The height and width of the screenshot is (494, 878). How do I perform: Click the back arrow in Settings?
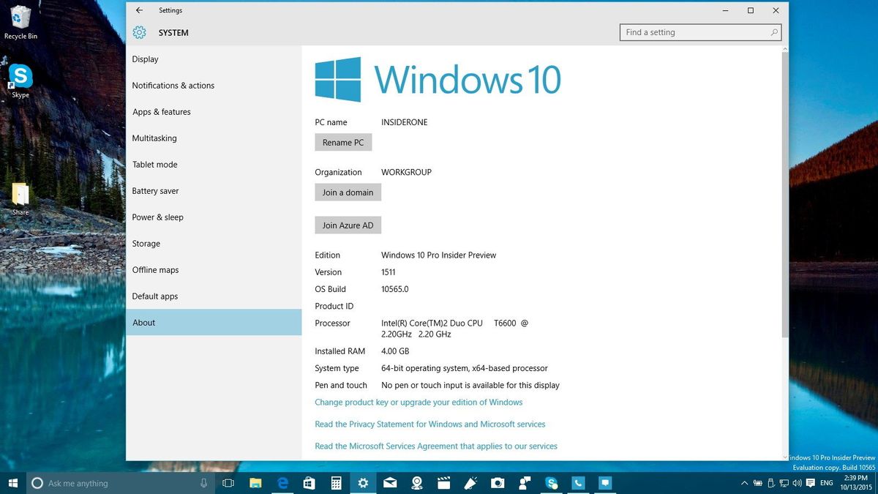coord(139,10)
